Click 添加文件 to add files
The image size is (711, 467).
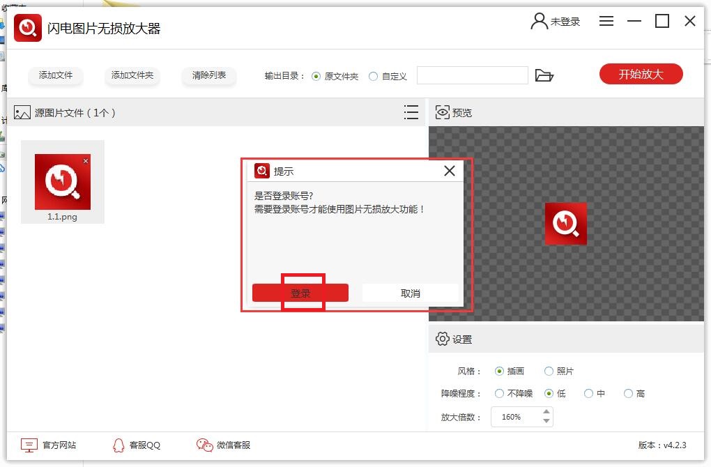coord(55,74)
